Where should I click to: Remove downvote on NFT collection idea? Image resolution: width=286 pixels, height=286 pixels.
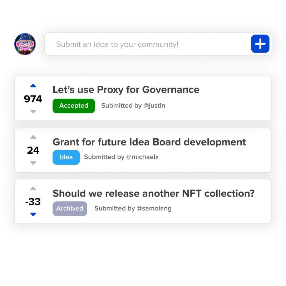coord(33,214)
